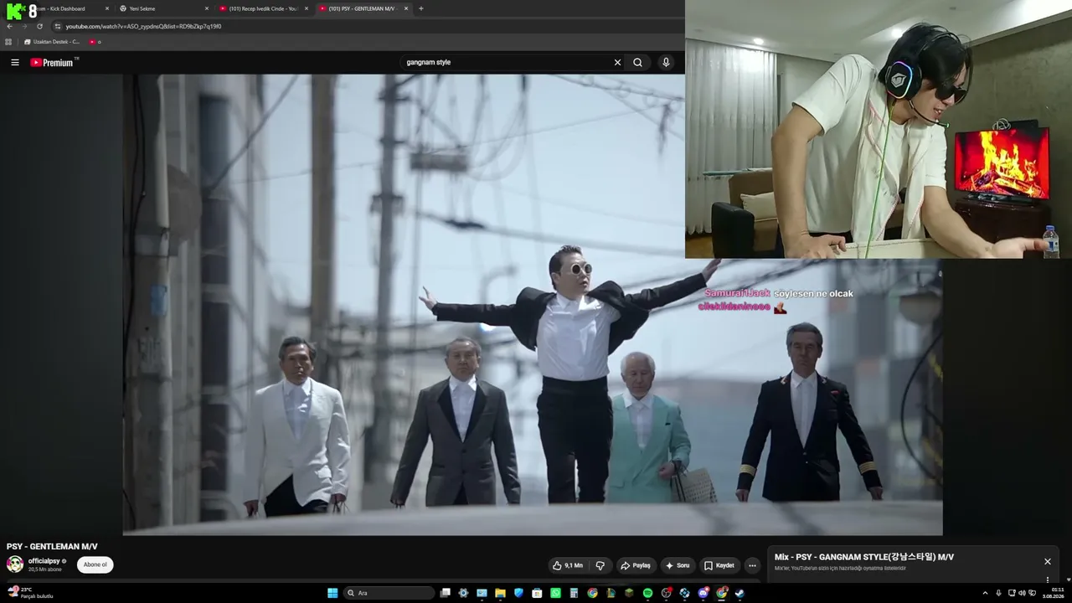Viewport: 1072px width, 603px height.
Task: Open Discord from the taskbar
Action: tap(703, 593)
